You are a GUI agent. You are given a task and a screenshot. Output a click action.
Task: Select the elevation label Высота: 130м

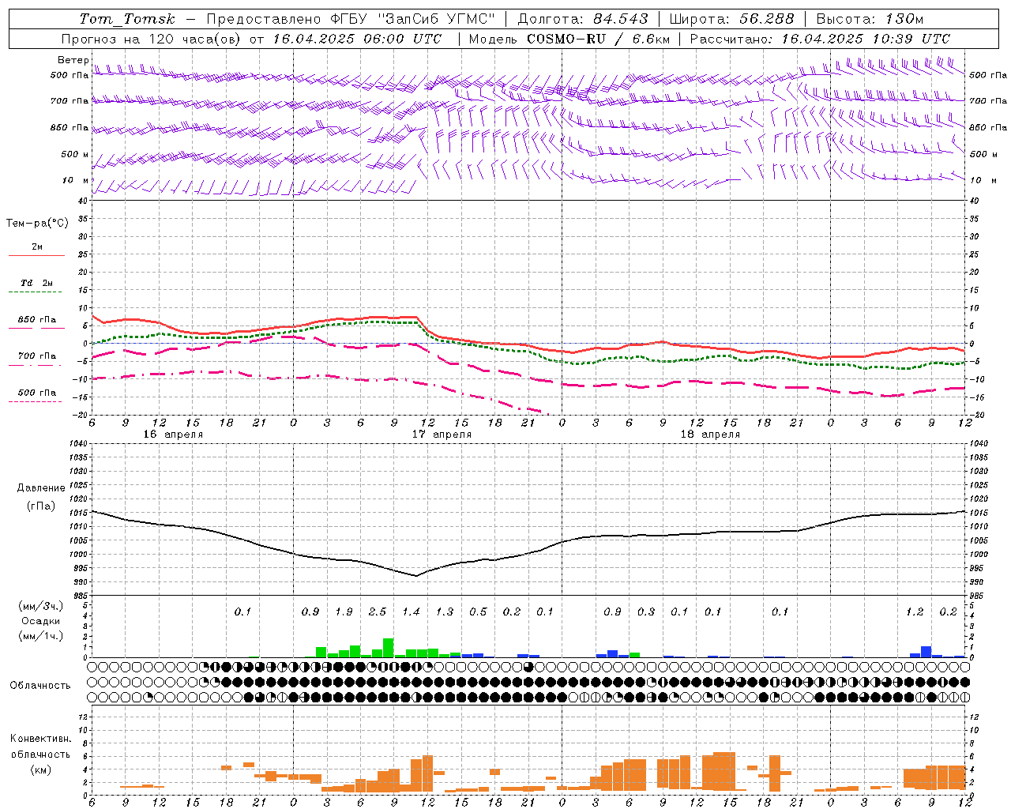tap(870, 19)
